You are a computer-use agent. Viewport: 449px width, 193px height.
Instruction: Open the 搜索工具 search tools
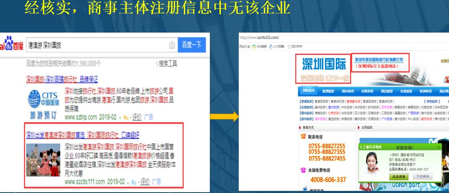[x=168, y=63]
